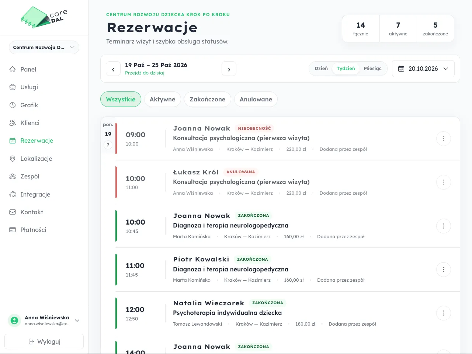
Task: Click the Rezerwacje calendar icon
Action: pyautogui.click(x=13, y=140)
